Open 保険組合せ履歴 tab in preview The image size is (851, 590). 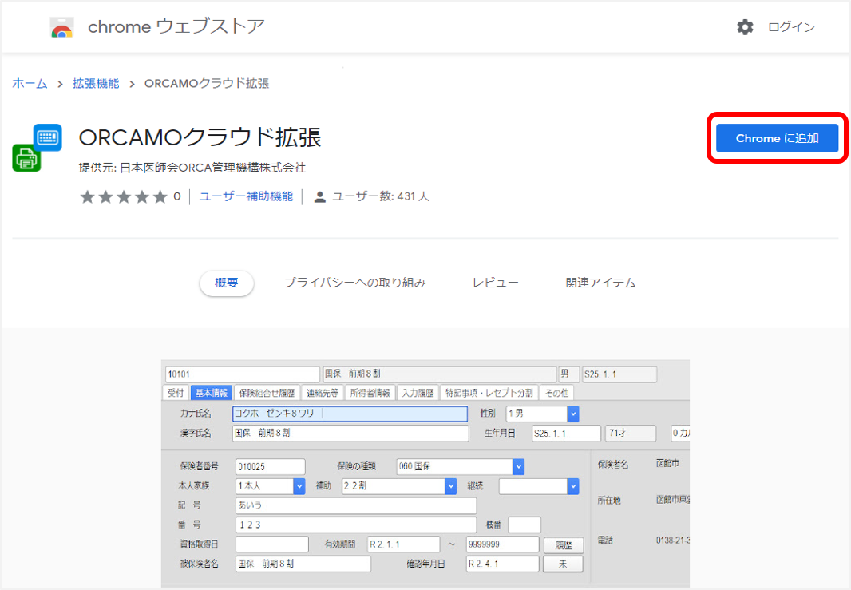(x=267, y=393)
